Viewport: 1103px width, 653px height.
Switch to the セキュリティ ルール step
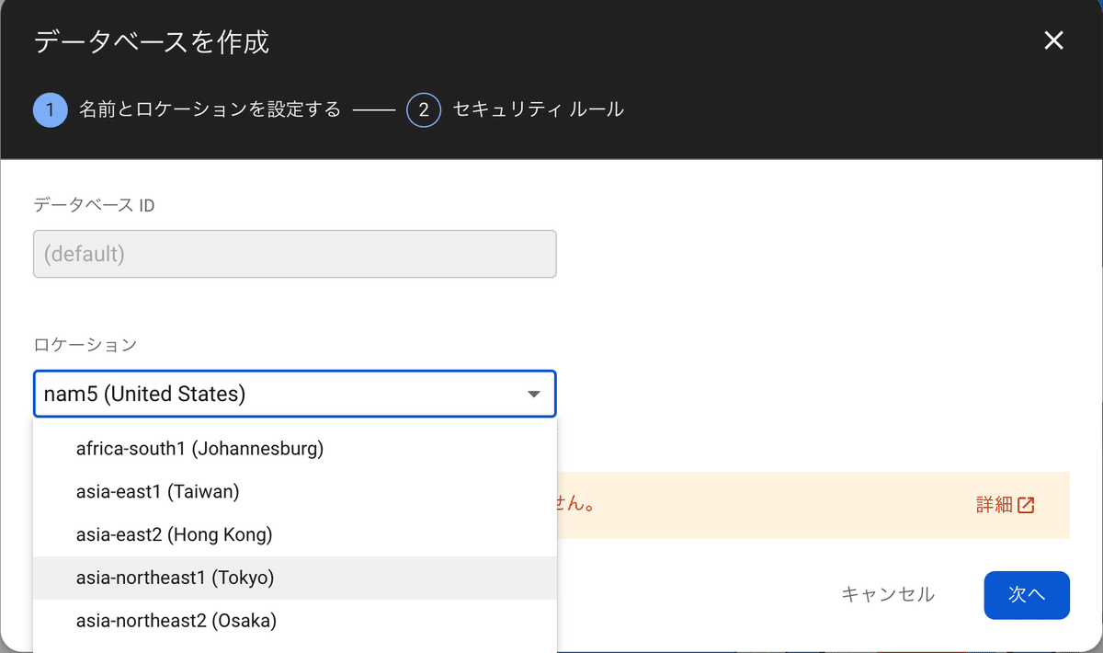[535, 109]
